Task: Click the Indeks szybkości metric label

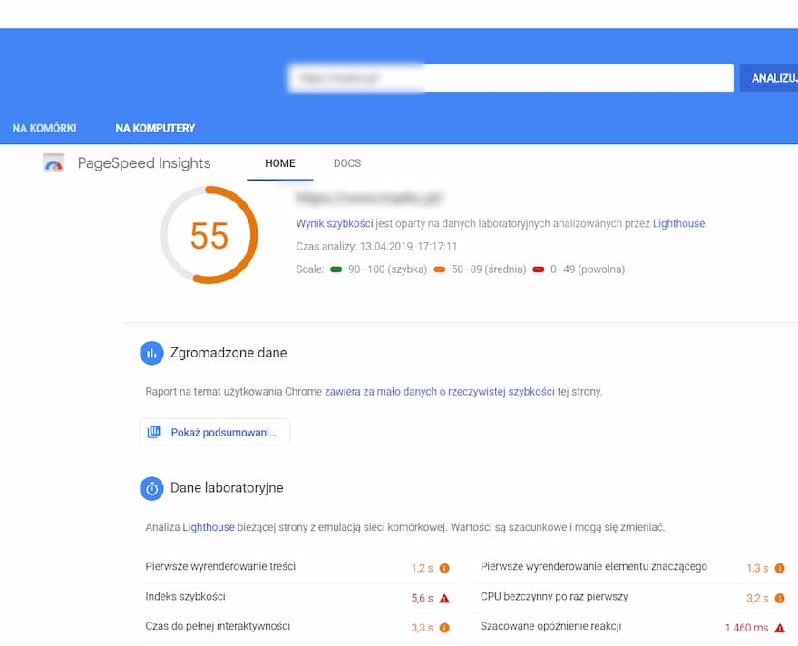Action: [x=185, y=596]
